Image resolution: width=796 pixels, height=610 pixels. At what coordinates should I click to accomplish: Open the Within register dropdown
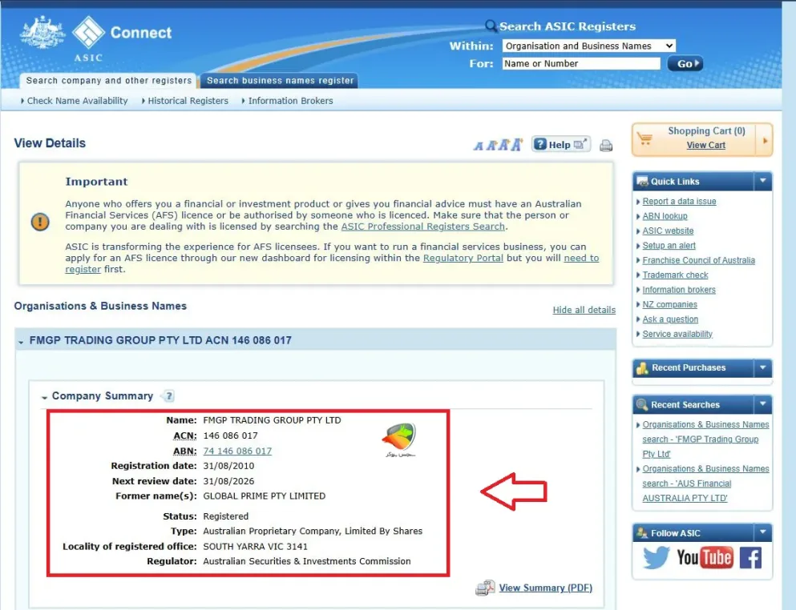pos(589,46)
